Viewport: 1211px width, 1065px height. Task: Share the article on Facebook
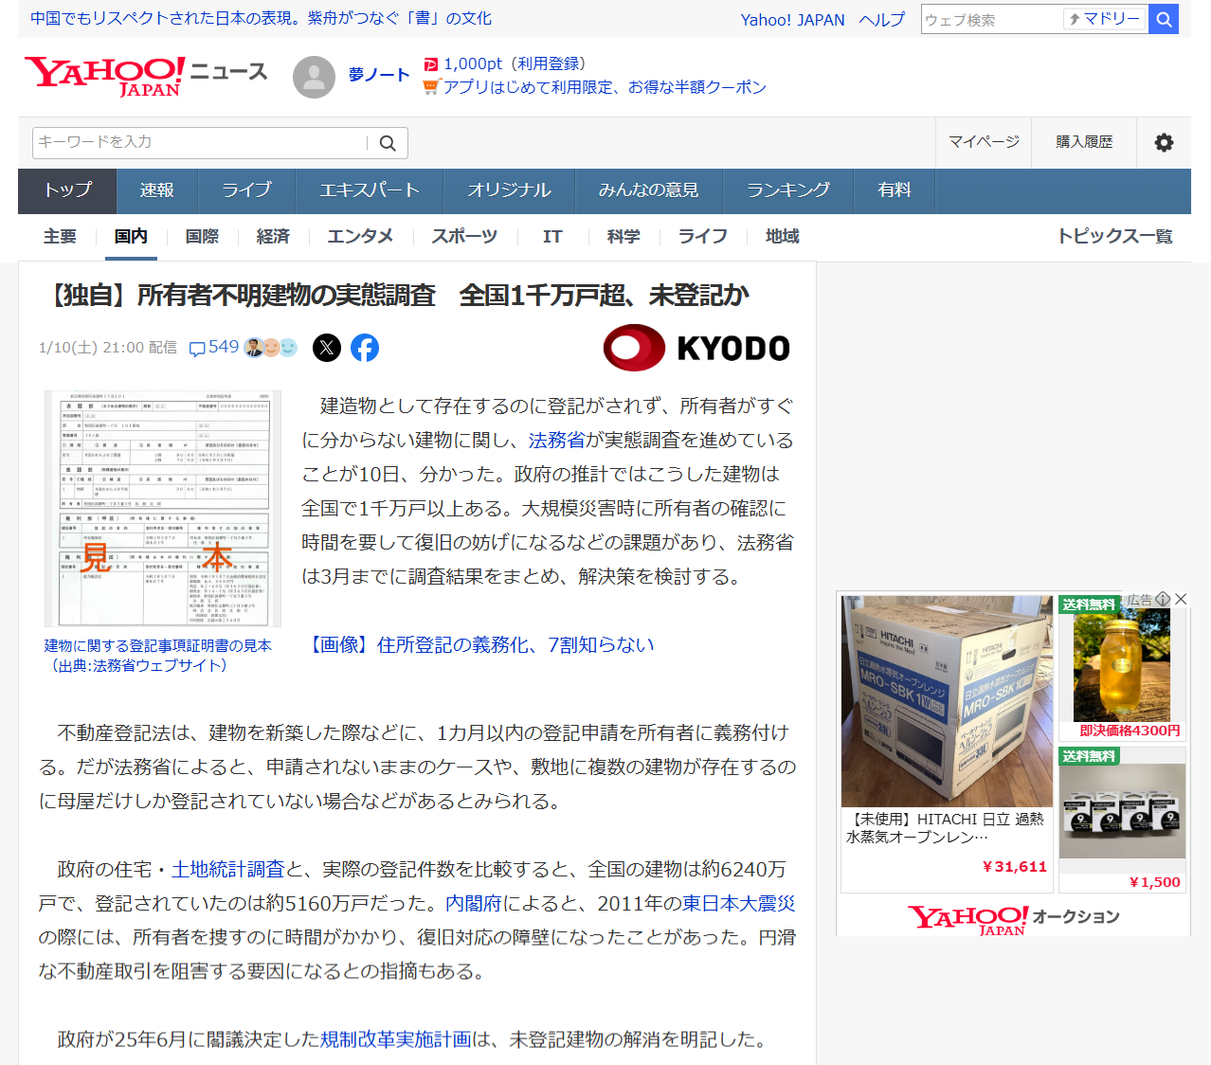pos(365,348)
